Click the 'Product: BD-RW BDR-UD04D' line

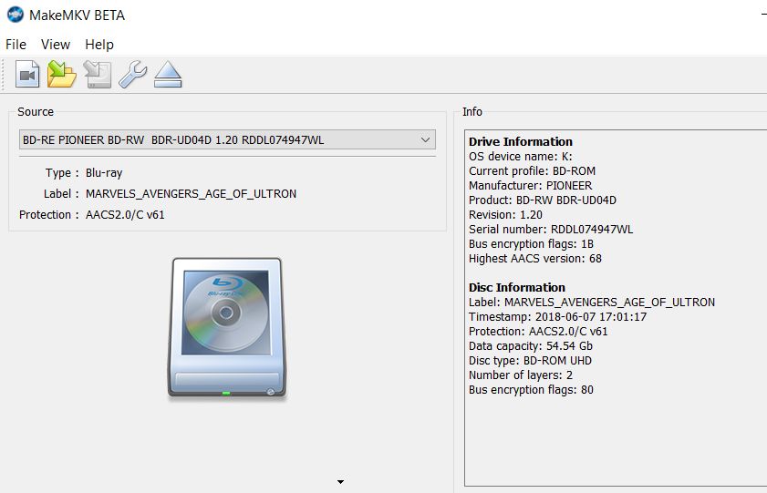coord(543,200)
